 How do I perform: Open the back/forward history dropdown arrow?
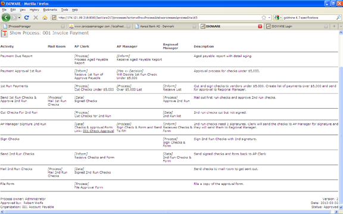(x=19, y=17)
